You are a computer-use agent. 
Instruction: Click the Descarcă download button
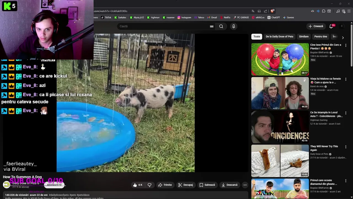229,185
